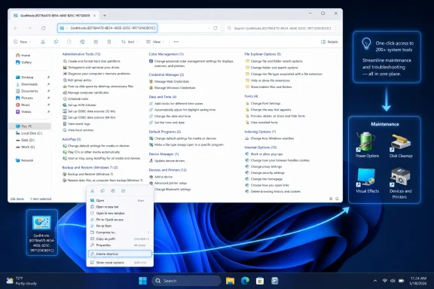Screen dimensions: 434x289
Task: Open the Disk Cleanup shortcut icon
Action: tap(401, 146)
